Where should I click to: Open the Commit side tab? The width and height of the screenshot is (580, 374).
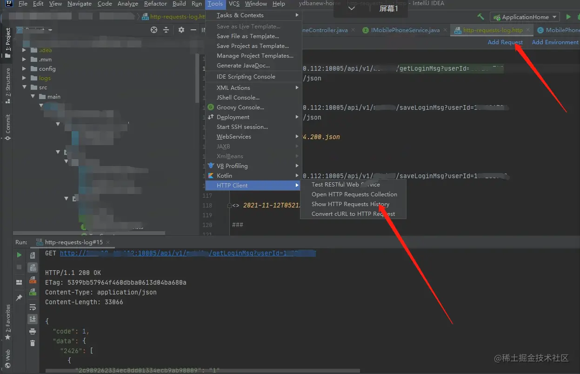tap(7, 127)
